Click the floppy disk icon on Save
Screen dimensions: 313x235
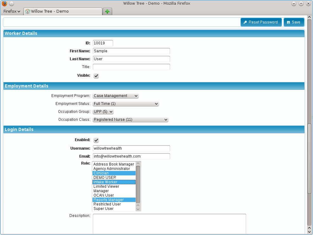[288, 23]
